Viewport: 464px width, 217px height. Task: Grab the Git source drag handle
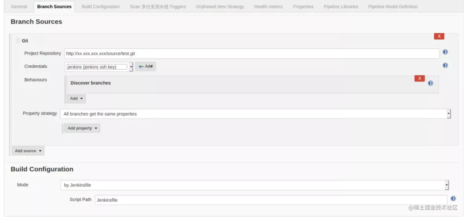tap(17, 41)
